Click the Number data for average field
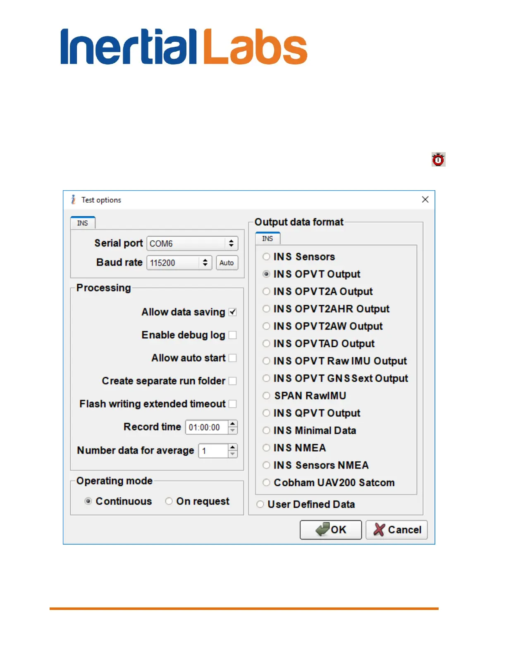The image size is (506, 655). [213, 451]
